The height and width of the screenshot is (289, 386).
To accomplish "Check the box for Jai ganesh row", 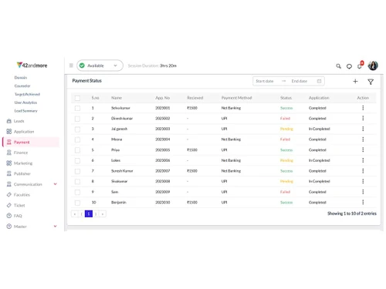I will click(77, 129).
